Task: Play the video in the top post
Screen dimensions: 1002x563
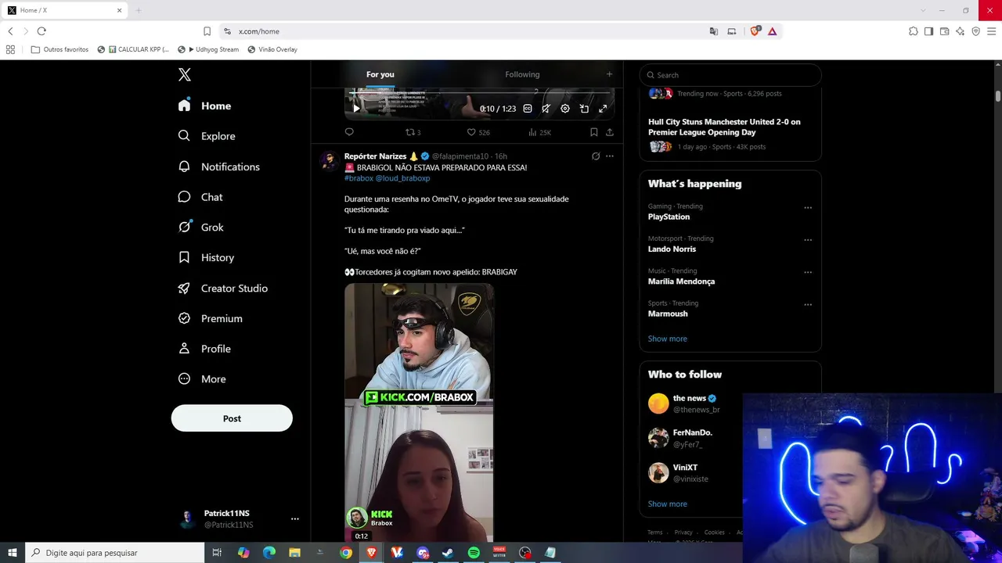Action: coord(356,109)
